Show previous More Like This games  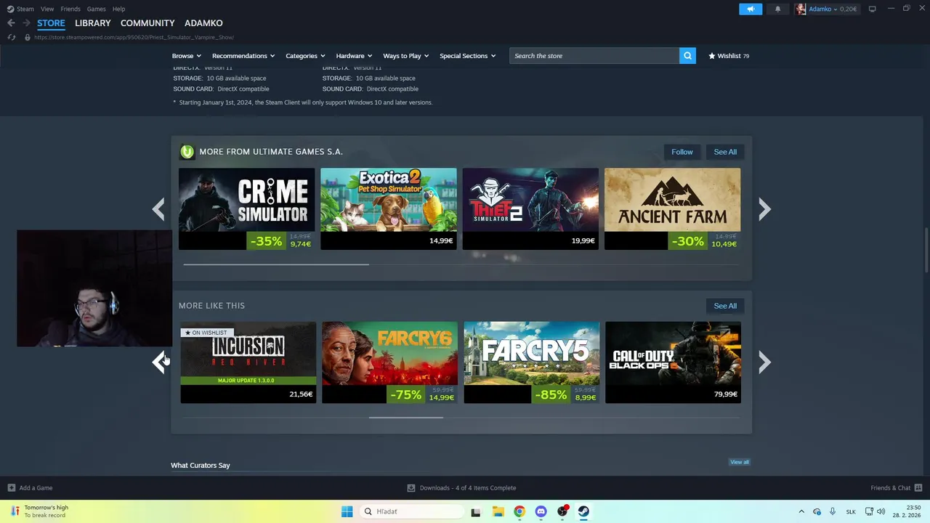[158, 362]
